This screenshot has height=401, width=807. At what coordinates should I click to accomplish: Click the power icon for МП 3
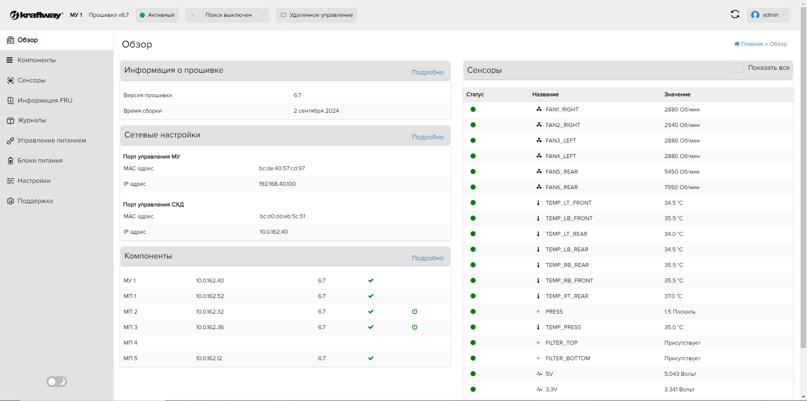[414, 327]
